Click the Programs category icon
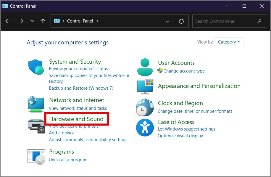Screen dimensions: 271x177 click(36, 157)
